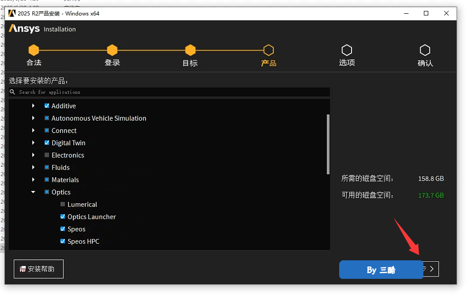The width and height of the screenshot is (470, 295).
Task: Uncheck the Speos checkbox
Action: (x=63, y=229)
